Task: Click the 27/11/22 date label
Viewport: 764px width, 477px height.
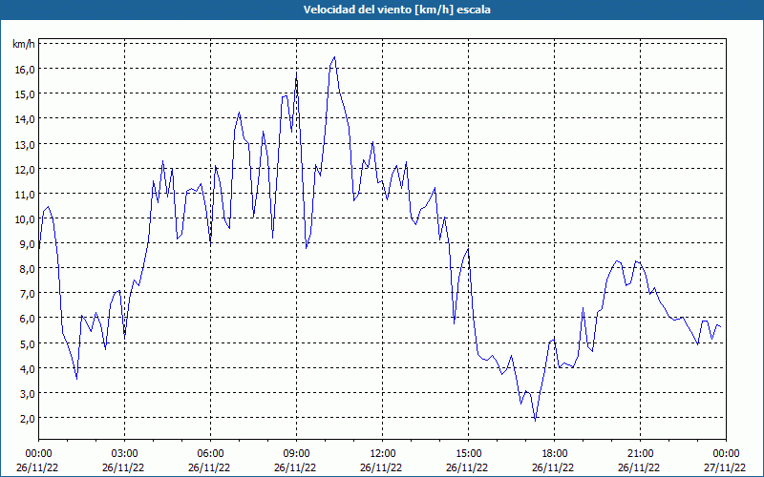Action: pos(725,467)
